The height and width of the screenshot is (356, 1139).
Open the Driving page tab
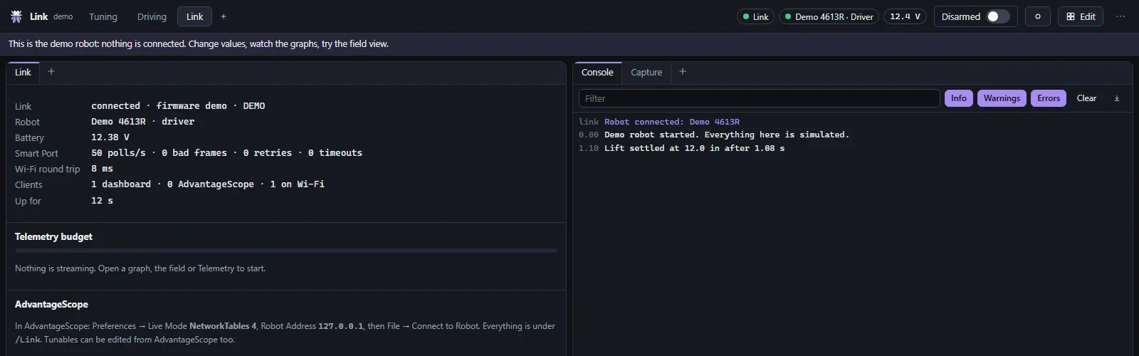click(152, 16)
